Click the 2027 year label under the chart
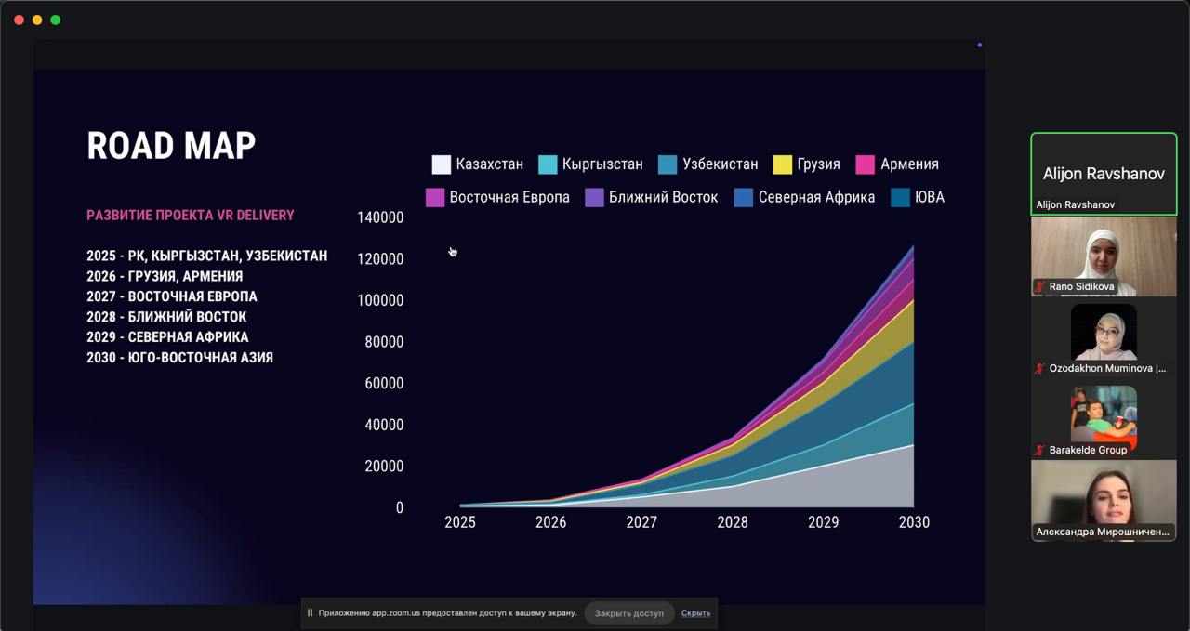Viewport: 1190px width, 631px height. tap(641, 522)
